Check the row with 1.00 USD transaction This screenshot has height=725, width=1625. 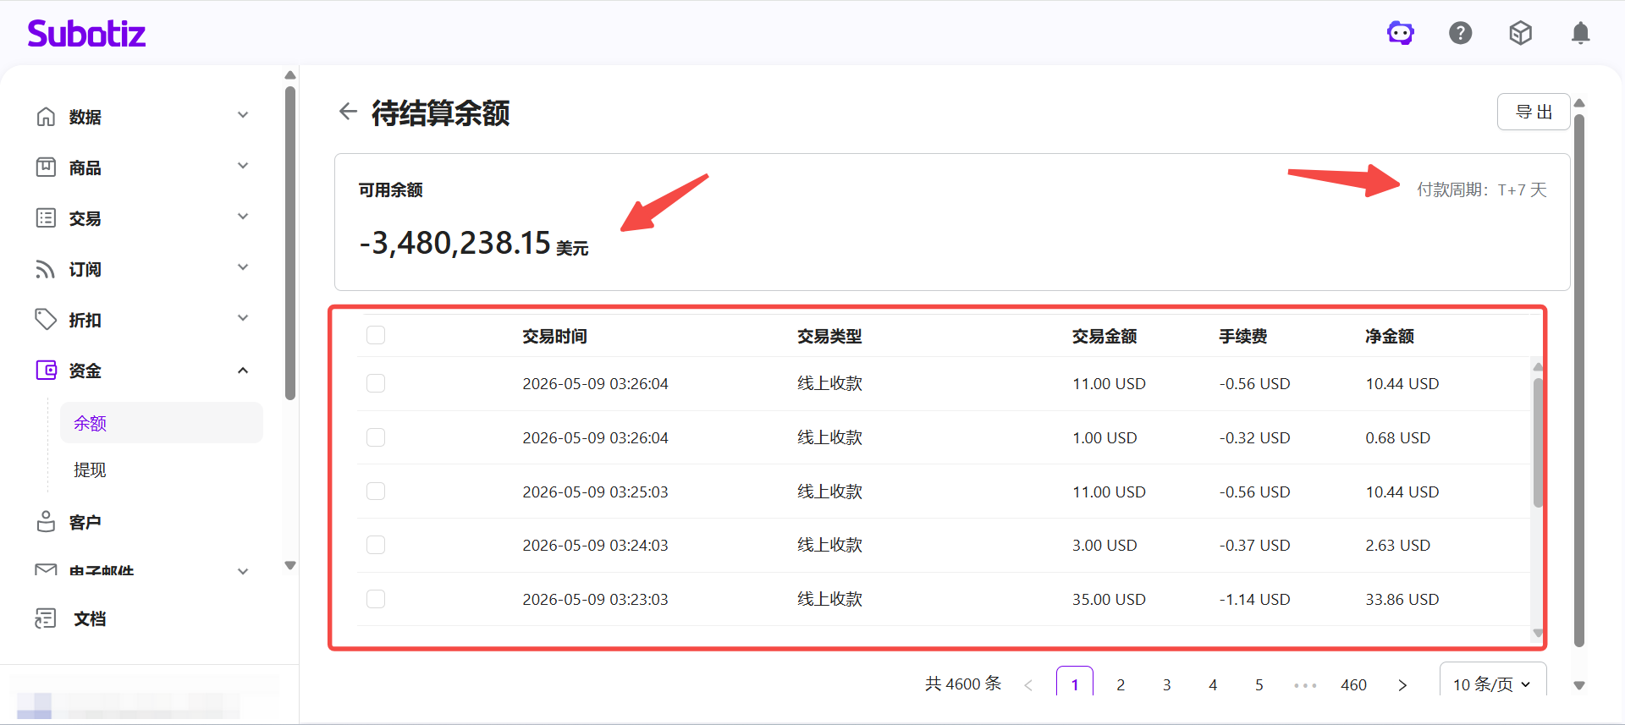click(376, 437)
